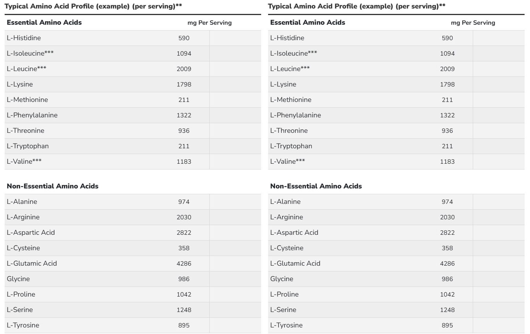The height and width of the screenshot is (334, 530).
Task: Click L-Alanine in the right table
Action: [286, 202]
